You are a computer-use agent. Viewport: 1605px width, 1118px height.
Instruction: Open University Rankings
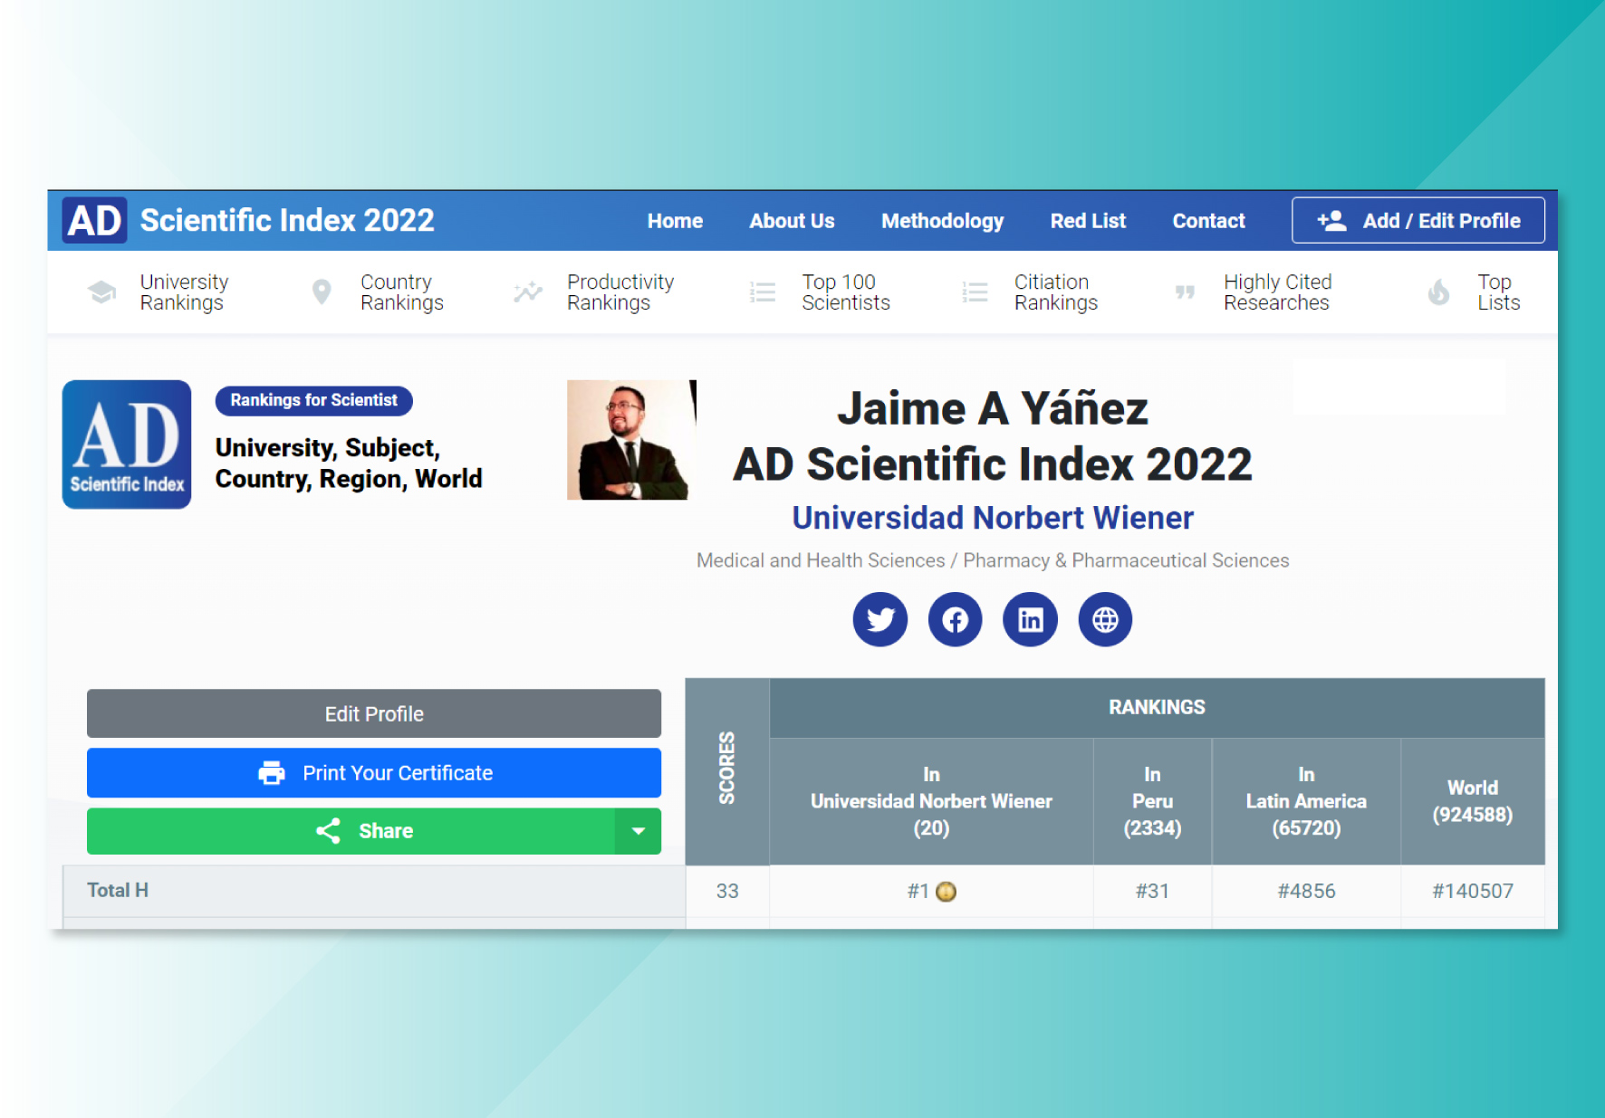click(184, 292)
